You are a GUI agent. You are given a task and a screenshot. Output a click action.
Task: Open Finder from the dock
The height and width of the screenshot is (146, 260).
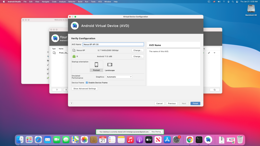point(20,140)
